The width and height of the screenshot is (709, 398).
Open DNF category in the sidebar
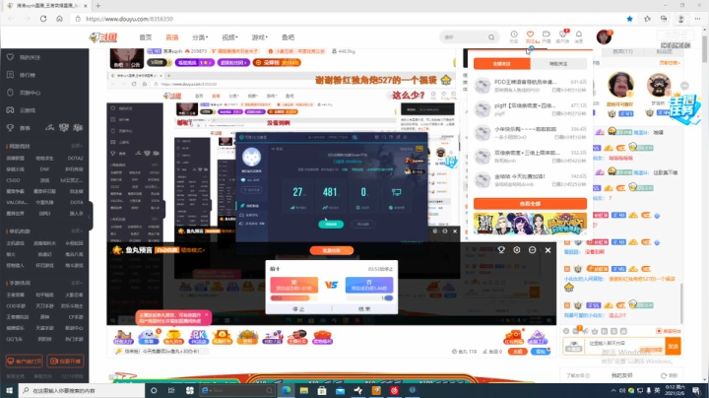click(44, 169)
